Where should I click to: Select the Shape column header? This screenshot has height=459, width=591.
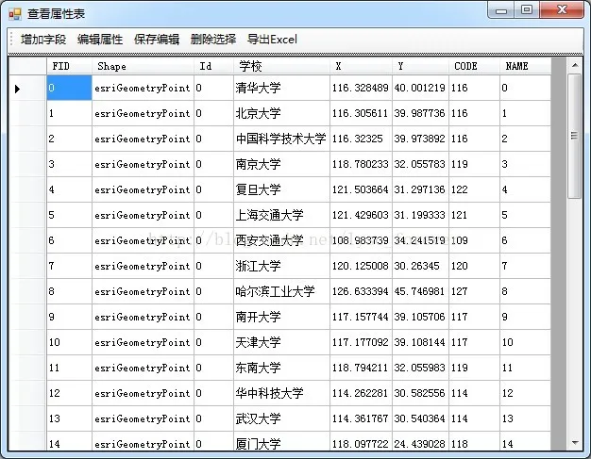click(143, 66)
